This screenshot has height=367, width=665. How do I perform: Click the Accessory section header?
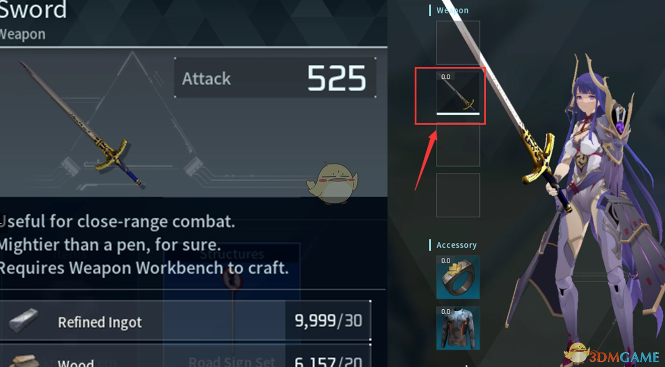456,245
